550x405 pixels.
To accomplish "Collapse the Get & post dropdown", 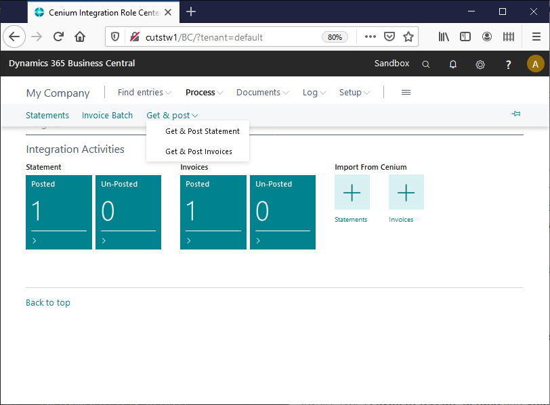I will [172, 115].
